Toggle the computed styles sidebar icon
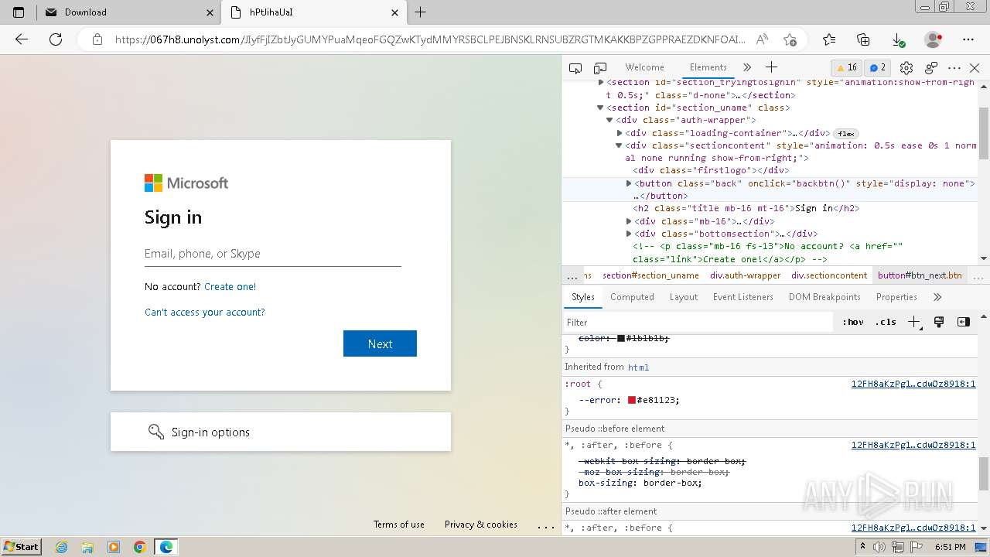Screen dimensions: 990x557 (964, 322)
